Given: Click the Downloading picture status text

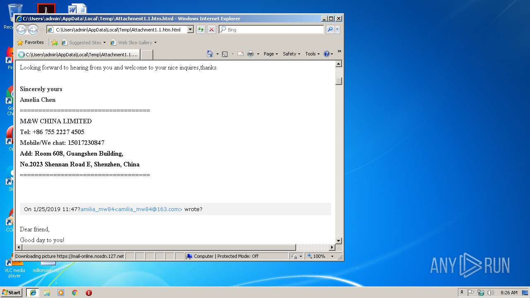Looking at the screenshot, I should click(70, 256).
